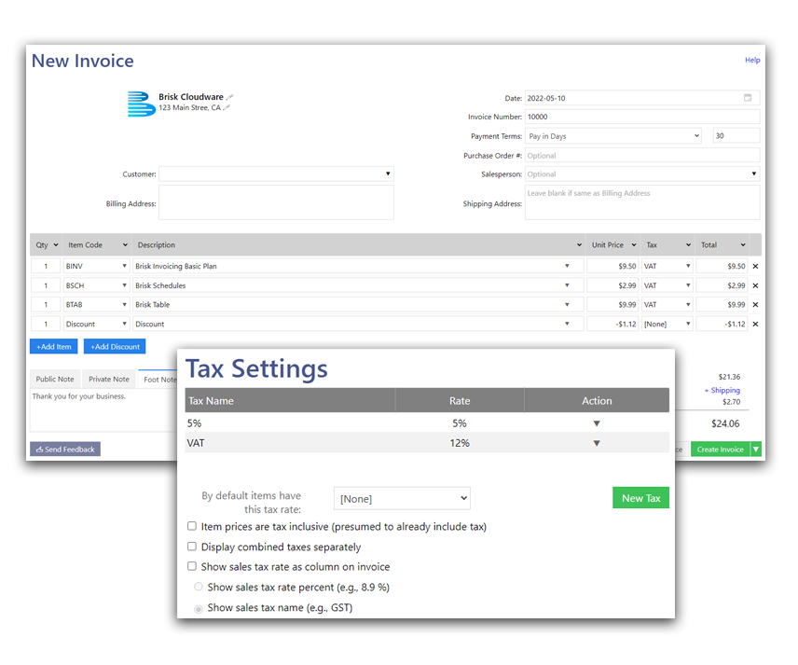Edit company name pencil icon beside Brisk Cloudware
This screenshot has width=798, height=665.
(229, 97)
